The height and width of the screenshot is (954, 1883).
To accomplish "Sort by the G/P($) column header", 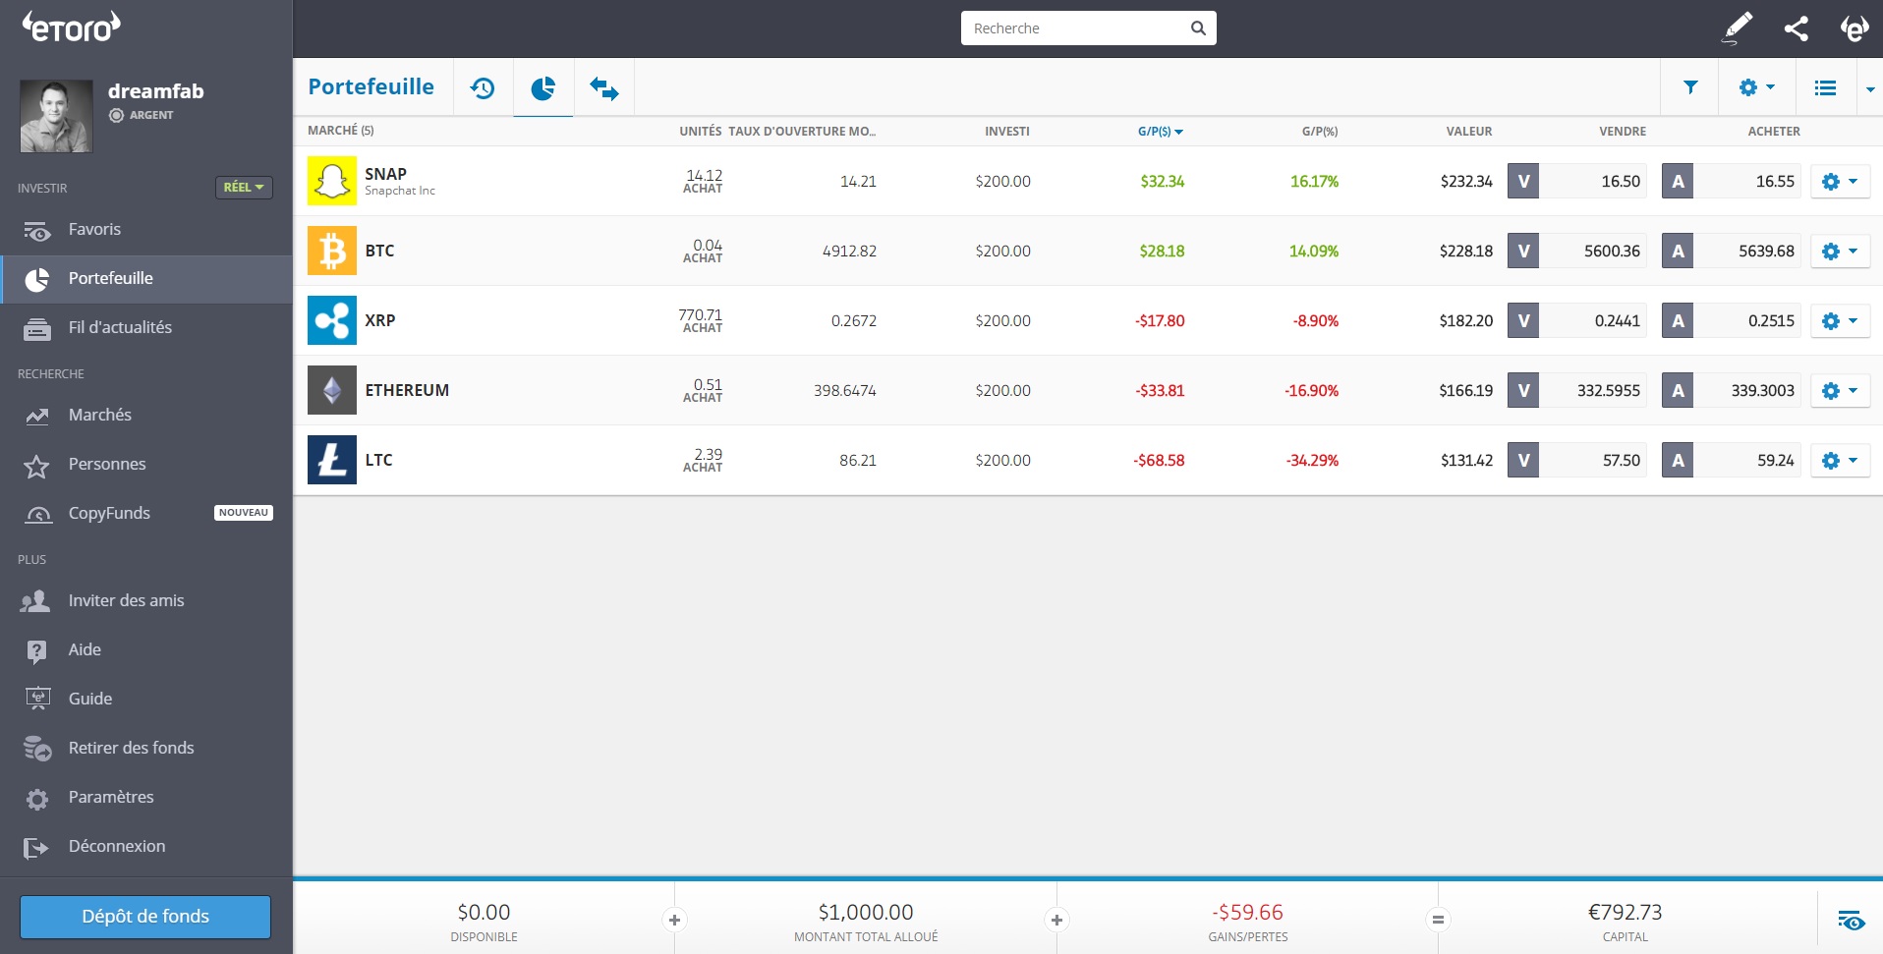I will click(1160, 131).
